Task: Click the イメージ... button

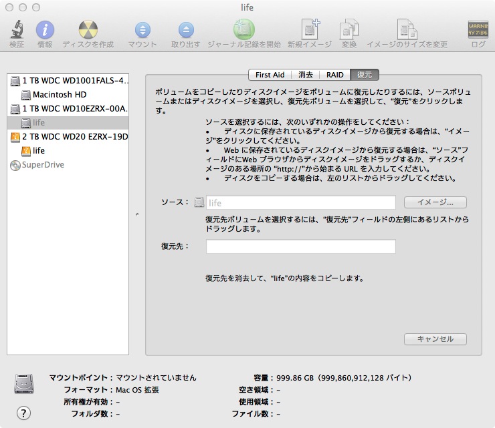Action: 435,202
